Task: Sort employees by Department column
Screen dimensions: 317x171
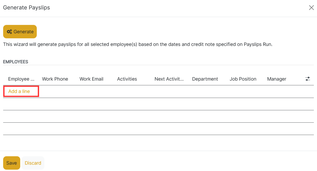Action: [205, 79]
